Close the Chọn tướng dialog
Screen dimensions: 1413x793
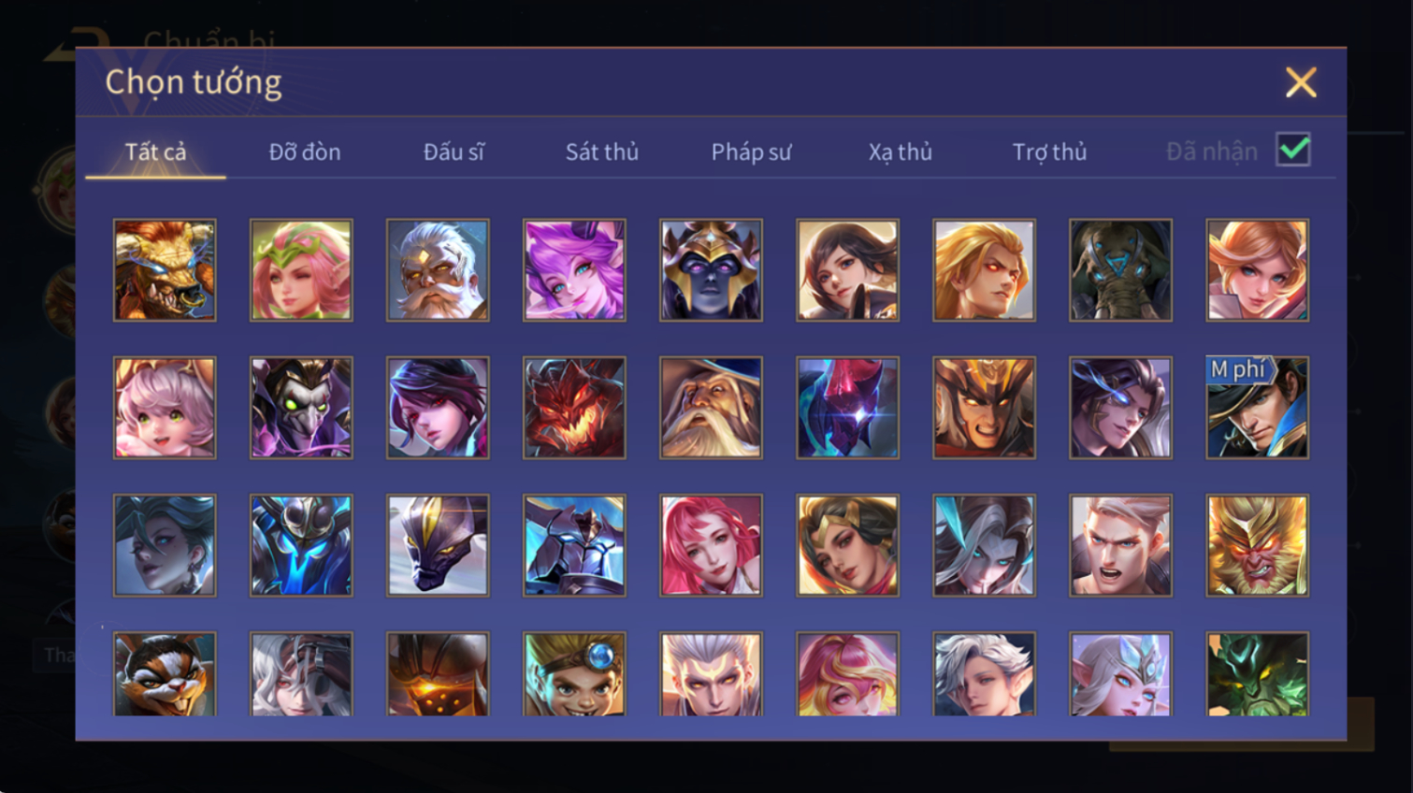[x=1301, y=82]
